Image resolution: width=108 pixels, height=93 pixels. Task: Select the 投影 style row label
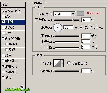(8, 16)
